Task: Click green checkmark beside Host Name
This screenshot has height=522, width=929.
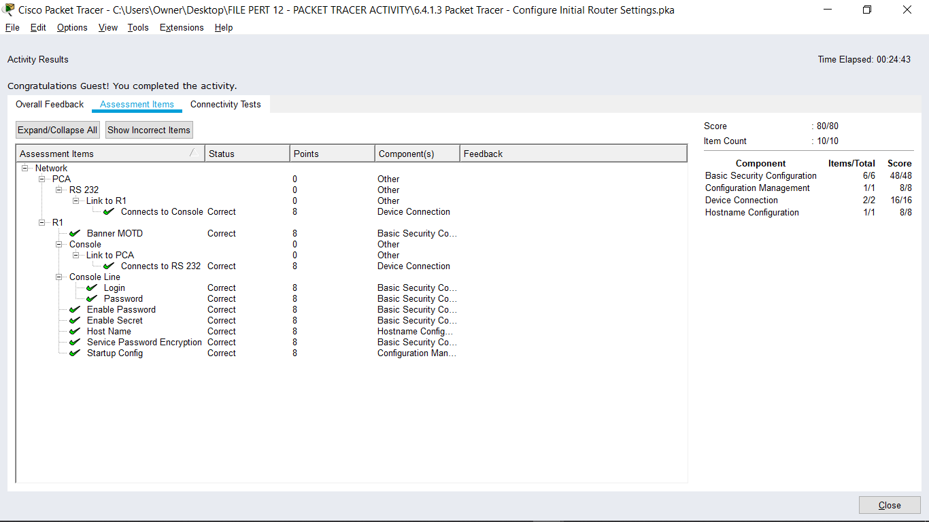Action: pyautogui.click(x=75, y=331)
